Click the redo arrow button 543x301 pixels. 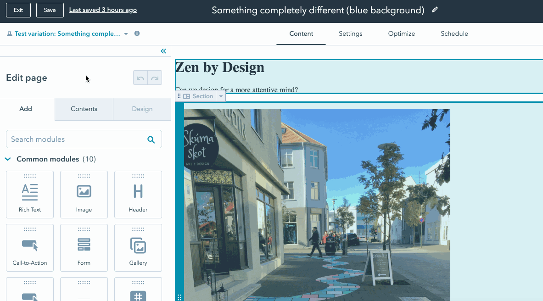click(155, 78)
